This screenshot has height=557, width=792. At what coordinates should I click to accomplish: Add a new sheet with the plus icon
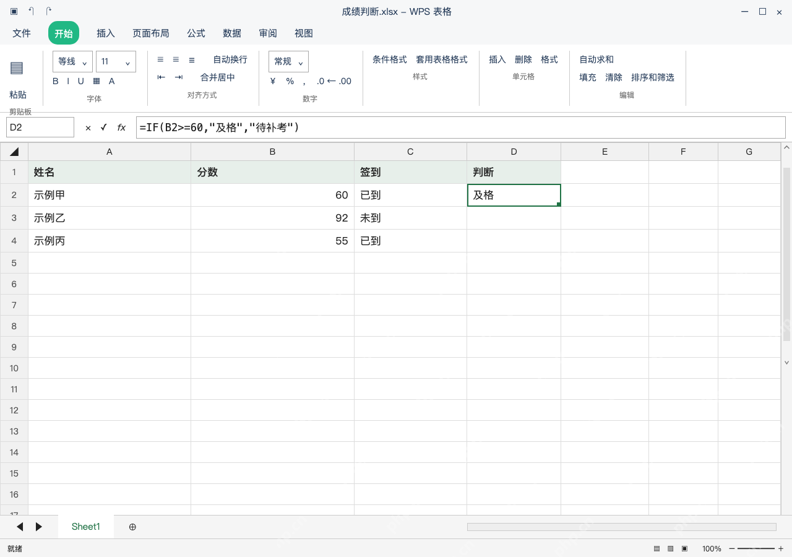[x=132, y=527]
